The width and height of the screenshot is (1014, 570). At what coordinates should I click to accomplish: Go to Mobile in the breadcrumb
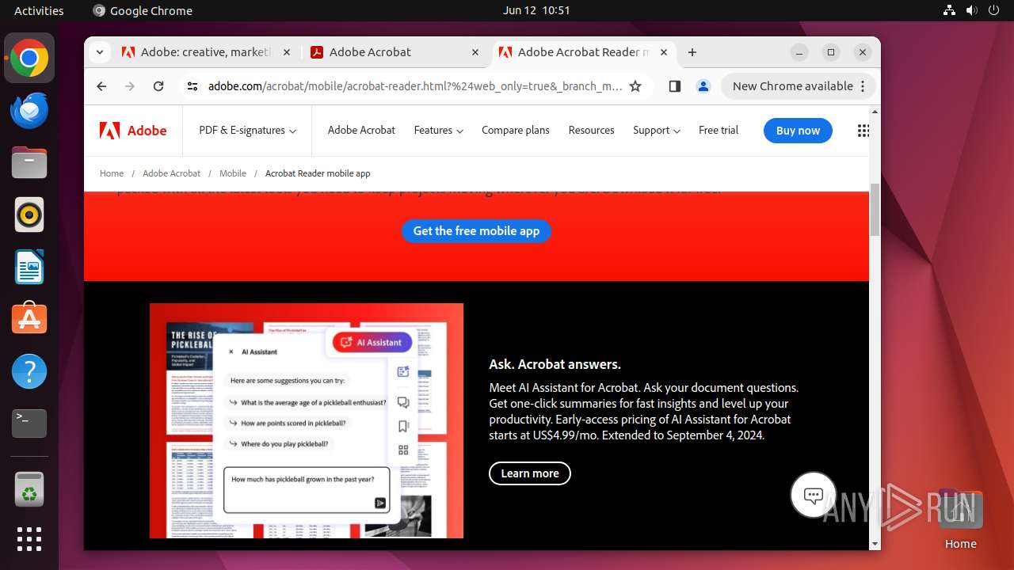[233, 173]
